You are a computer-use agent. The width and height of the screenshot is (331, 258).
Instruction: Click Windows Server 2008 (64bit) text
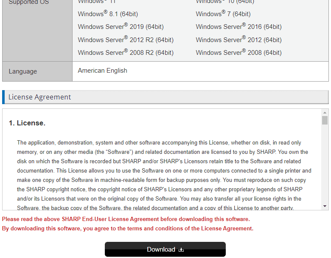(x=238, y=53)
